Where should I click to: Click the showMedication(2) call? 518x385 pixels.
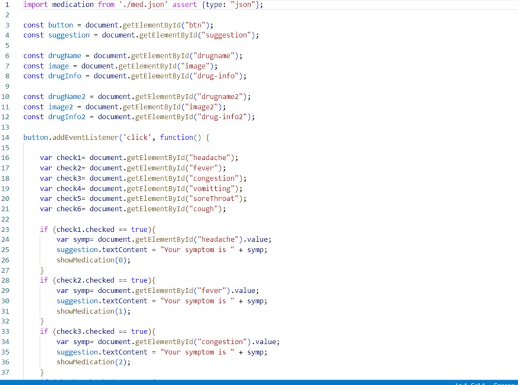(91, 362)
